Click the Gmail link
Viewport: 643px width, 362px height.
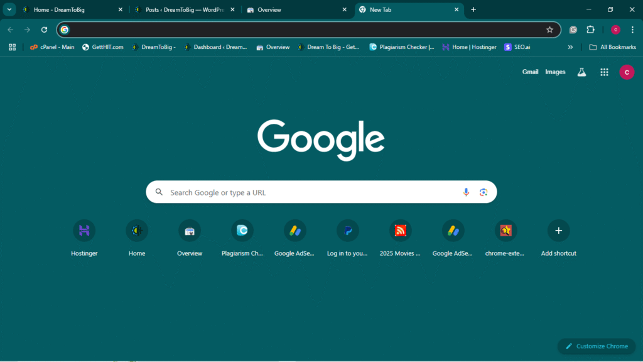pos(530,72)
